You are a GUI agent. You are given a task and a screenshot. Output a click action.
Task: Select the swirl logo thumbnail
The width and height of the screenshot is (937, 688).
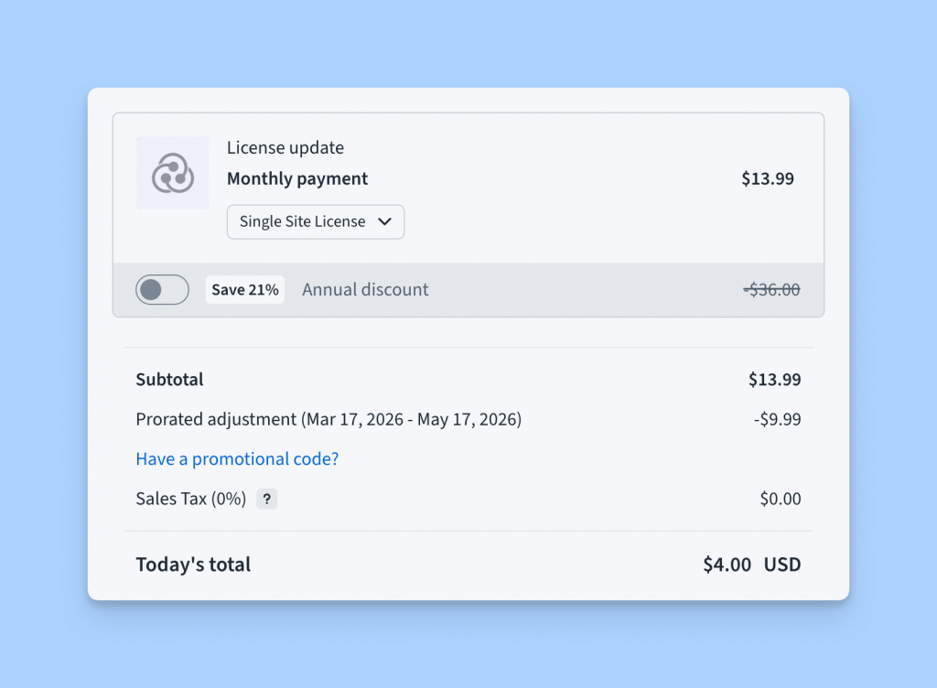coord(172,173)
